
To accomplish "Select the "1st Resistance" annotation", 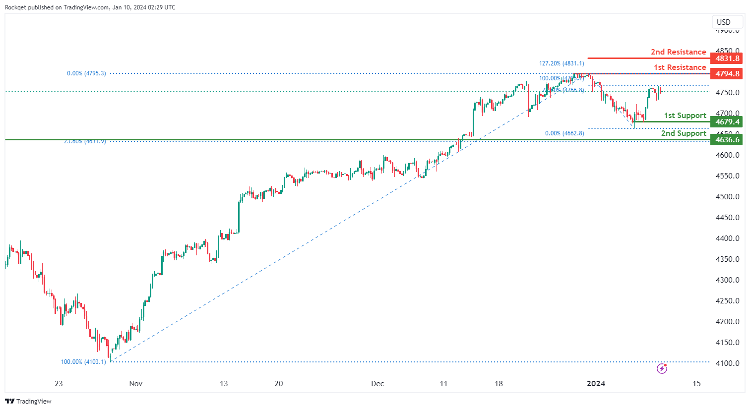I will click(680, 67).
